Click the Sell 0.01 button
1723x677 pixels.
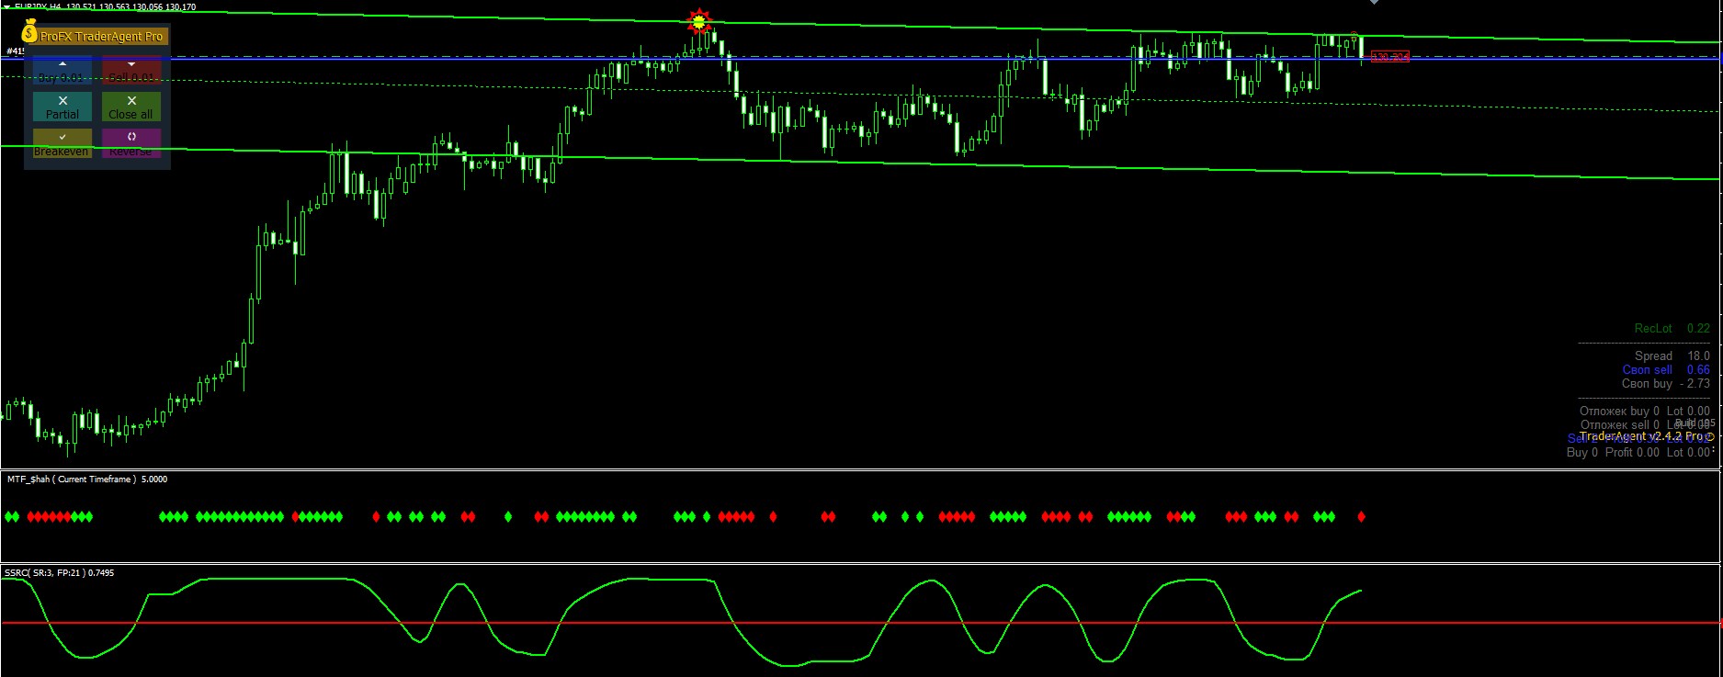pos(131,70)
